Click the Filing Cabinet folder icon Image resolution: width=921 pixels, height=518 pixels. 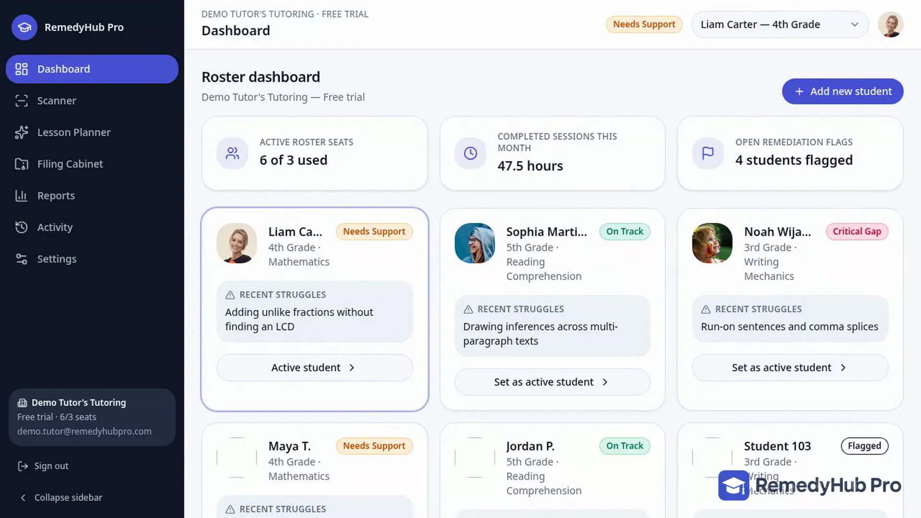[22, 164]
